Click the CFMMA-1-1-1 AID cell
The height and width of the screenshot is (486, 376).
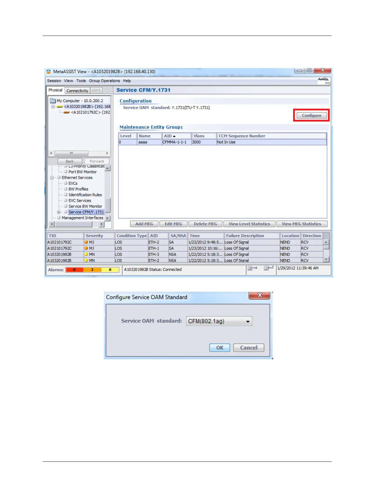[x=177, y=142]
